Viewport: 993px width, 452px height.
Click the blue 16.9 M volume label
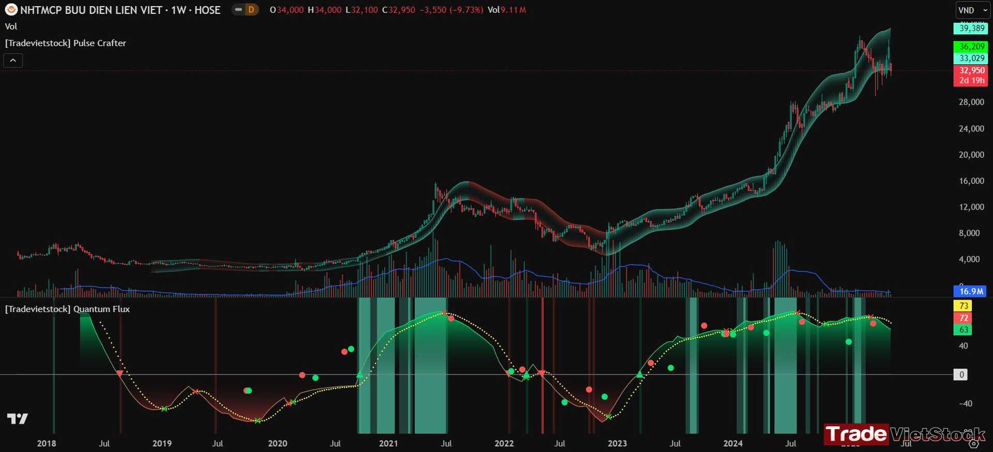pos(970,291)
